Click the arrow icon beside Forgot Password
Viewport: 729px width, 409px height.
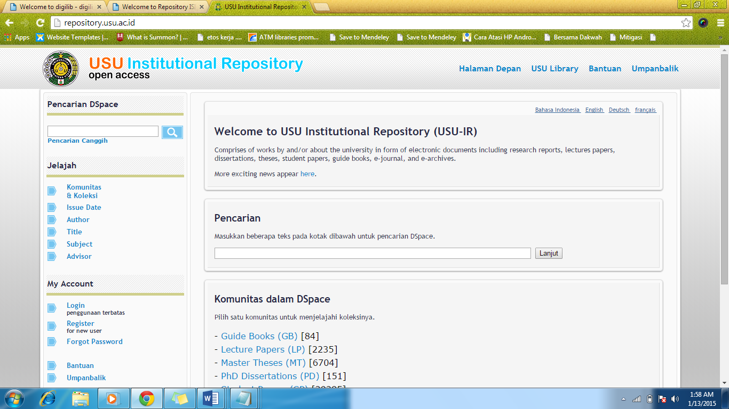tap(52, 341)
